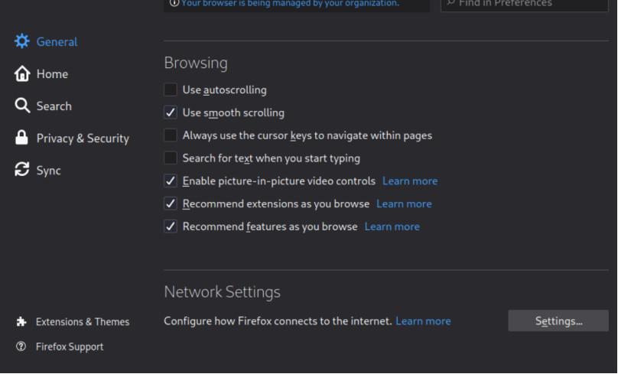Click the Search magnifier icon in sidebar
The width and height of the screenshot is (618, 374).
(22, 106)
